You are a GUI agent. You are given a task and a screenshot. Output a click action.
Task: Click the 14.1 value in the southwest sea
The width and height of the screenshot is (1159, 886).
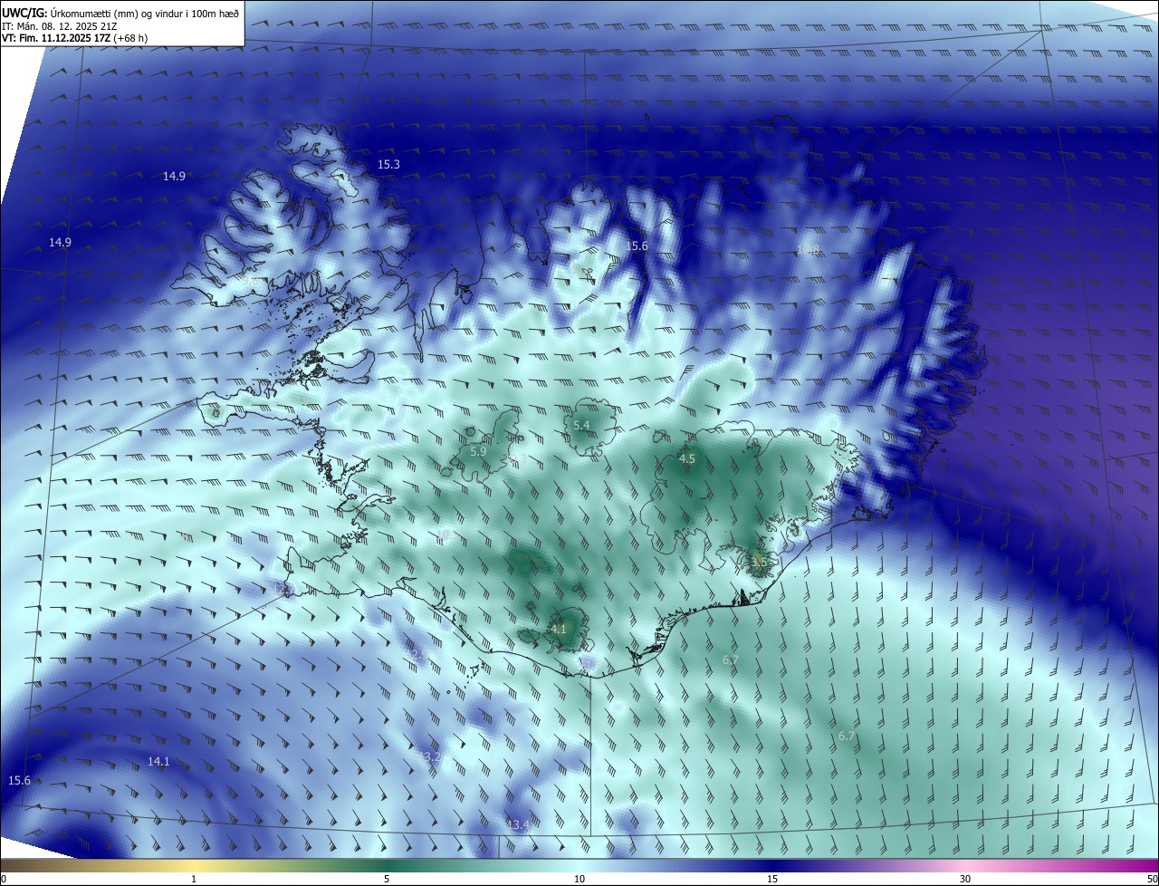(158, 762)
